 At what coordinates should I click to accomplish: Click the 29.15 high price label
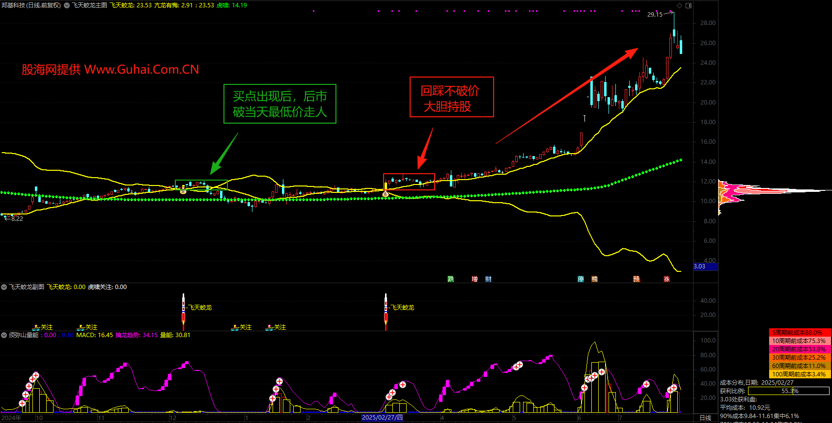(x=655, y=15)
